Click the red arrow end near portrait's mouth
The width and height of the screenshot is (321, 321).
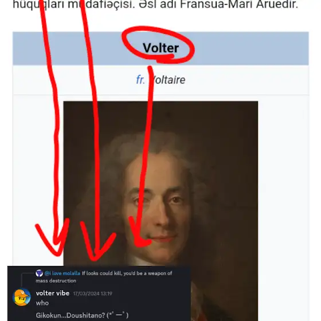coord(142,243)
